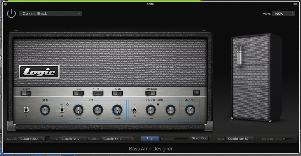Open the View size dropdown

pos(283,14)
